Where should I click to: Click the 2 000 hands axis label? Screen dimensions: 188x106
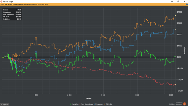coord(69,95)
